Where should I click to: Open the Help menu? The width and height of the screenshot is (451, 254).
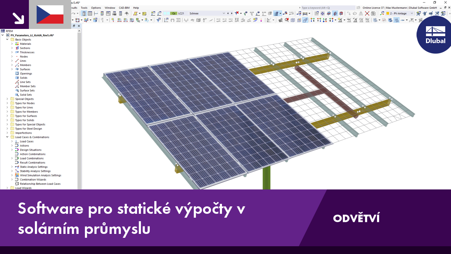click(x=136, y=7)
